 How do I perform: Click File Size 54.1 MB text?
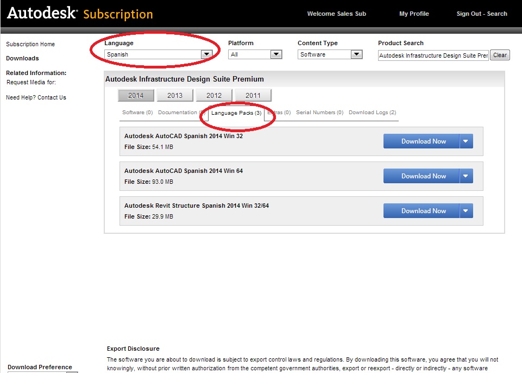tap(148, 147)
